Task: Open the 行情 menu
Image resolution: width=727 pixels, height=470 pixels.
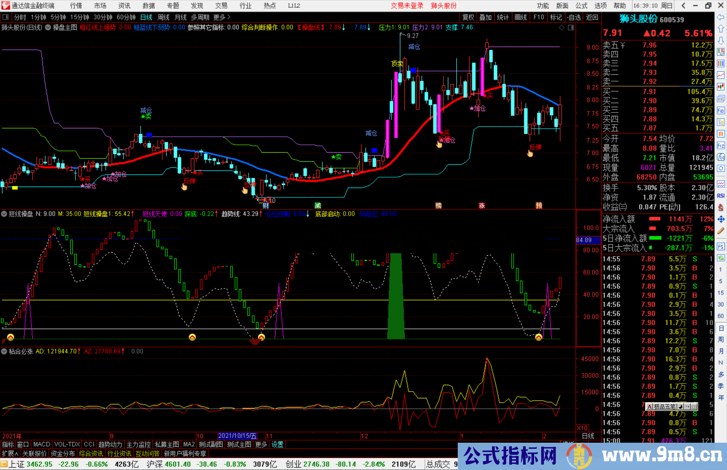Action: 76,6
